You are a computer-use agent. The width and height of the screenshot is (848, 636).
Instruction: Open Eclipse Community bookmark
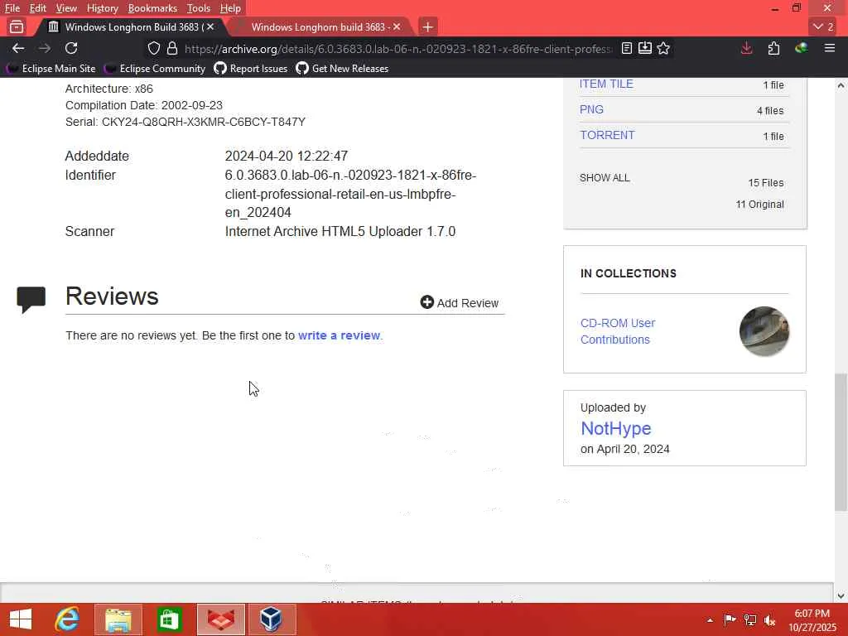(x=156, y=69)
